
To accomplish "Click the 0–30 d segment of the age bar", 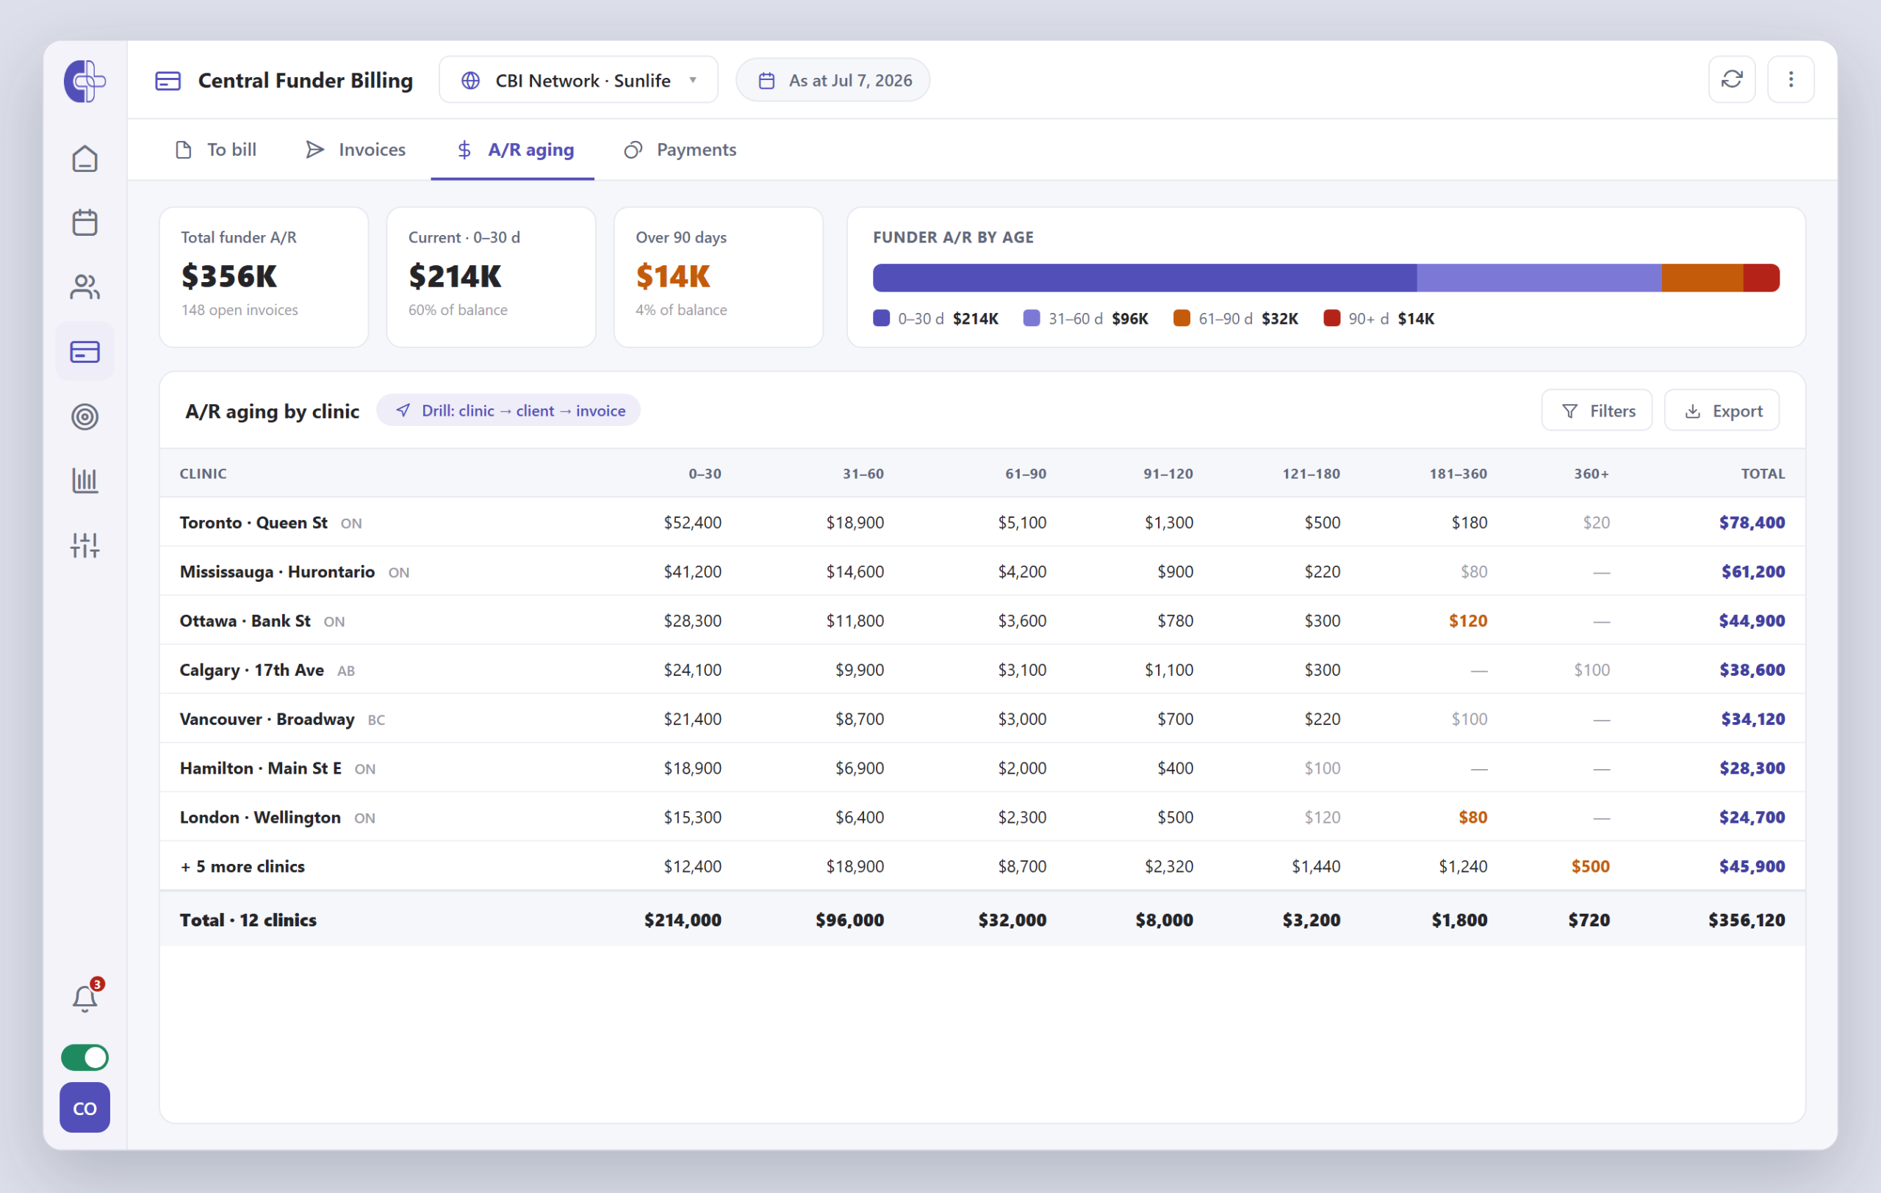I will [x=1144, y=278].
